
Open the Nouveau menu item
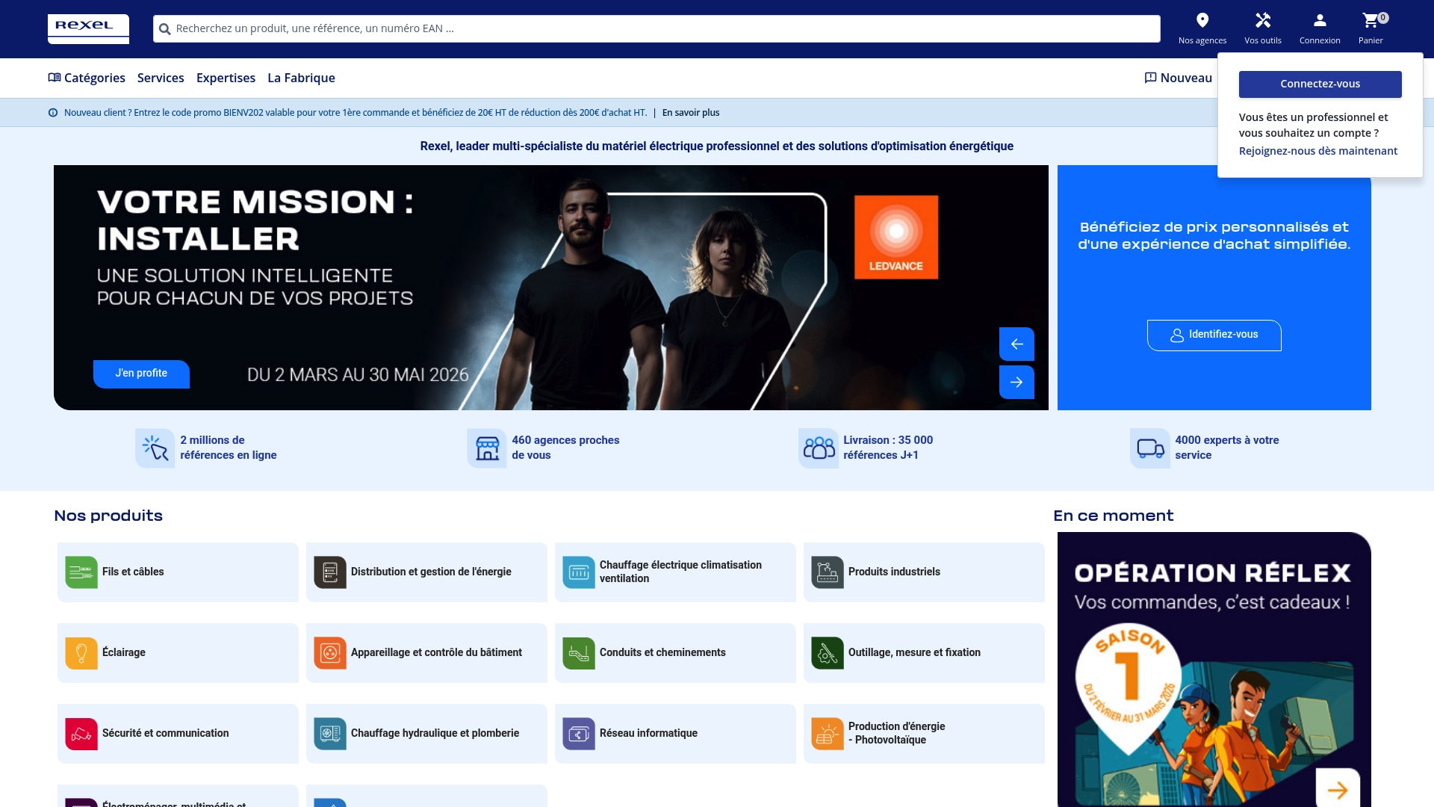[1178, 78]
